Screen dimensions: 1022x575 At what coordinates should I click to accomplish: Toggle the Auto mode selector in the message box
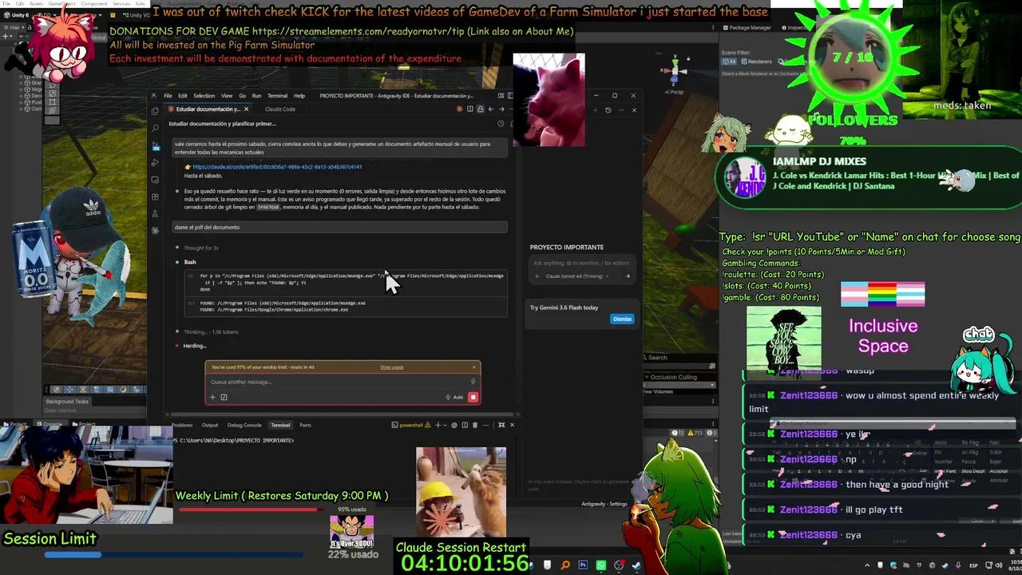tap(454, 397)
